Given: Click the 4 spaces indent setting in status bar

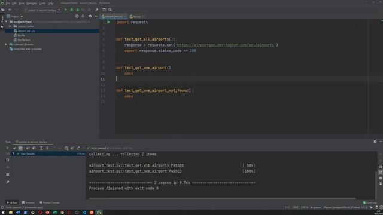Looking at the screenshot, I should coord(316,207).
